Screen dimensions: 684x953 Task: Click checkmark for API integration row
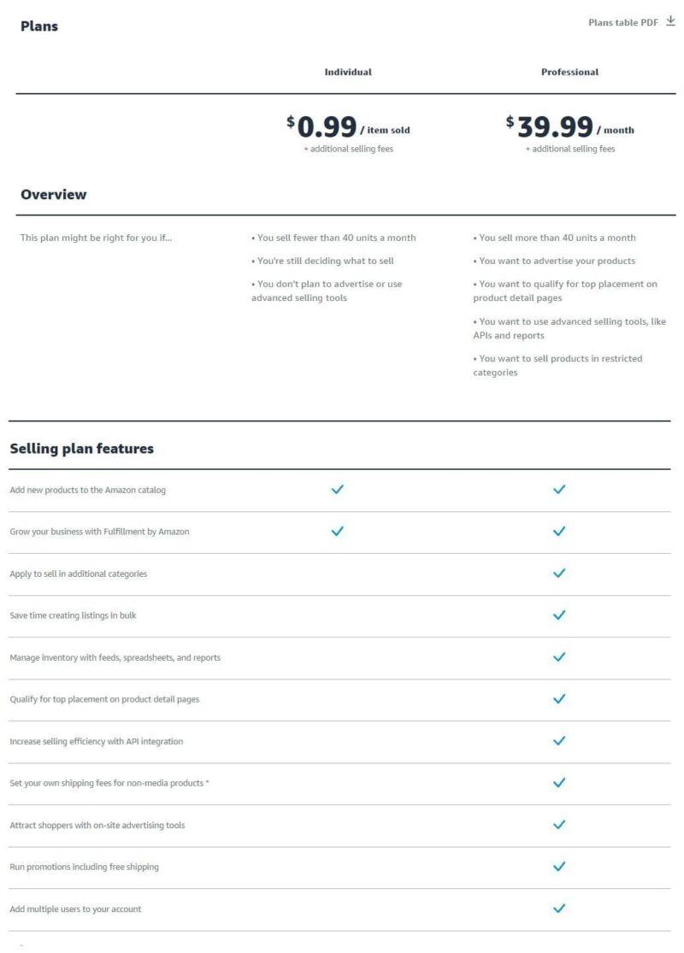pyautogui.click(x=559, y=741)
